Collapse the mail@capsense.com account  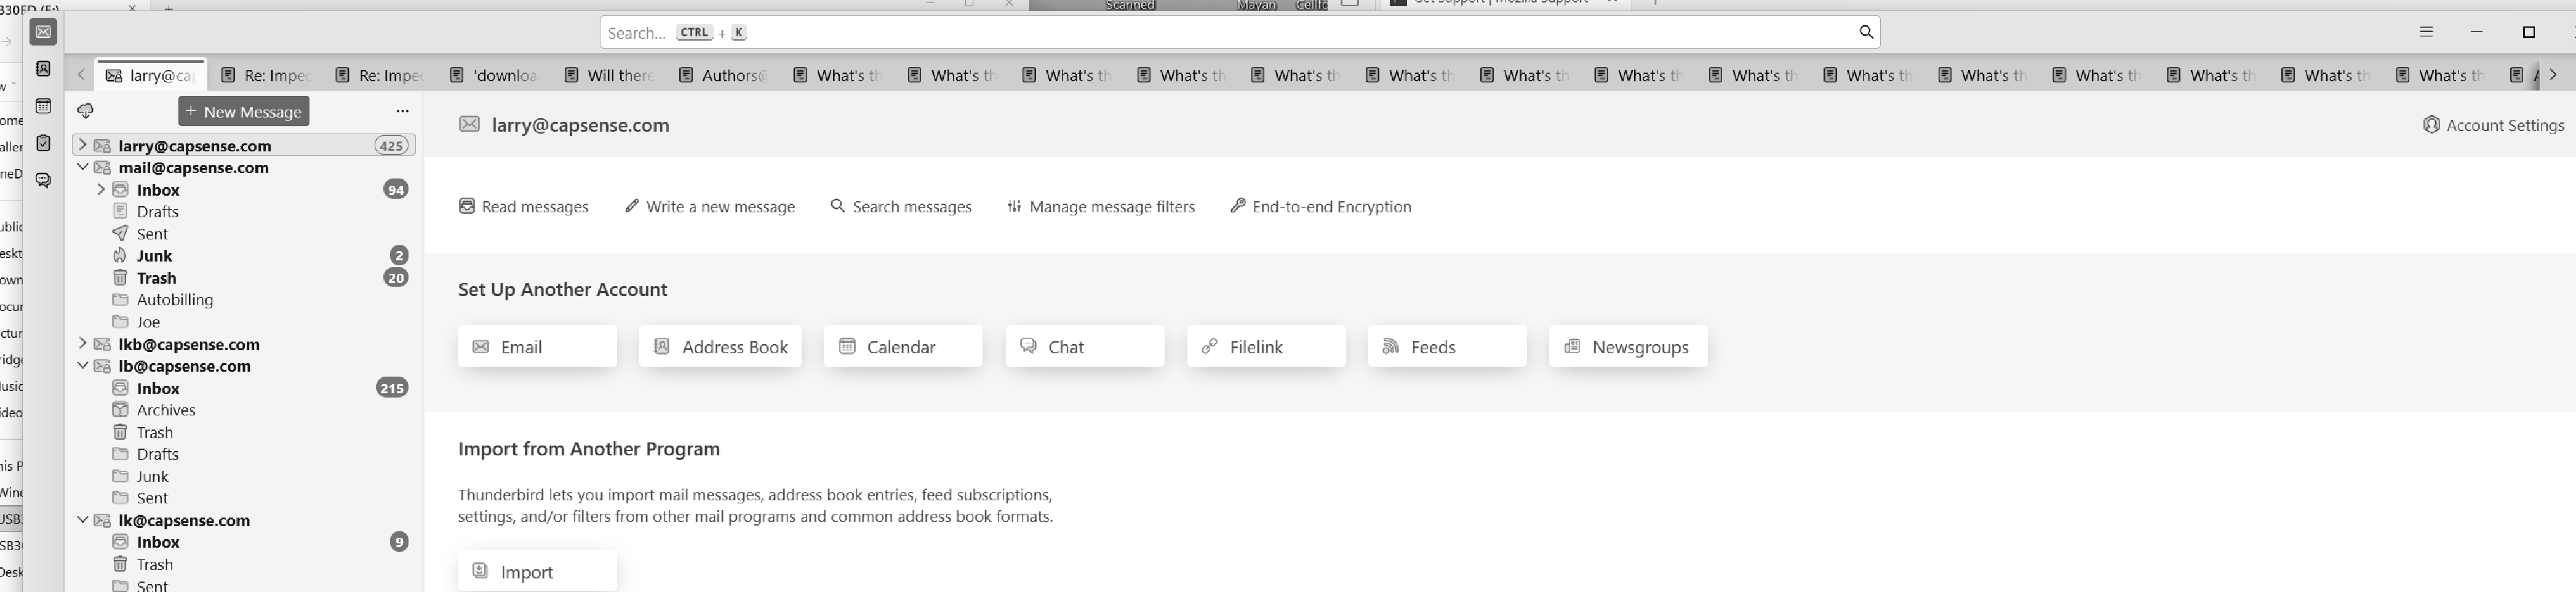[83, 168]
